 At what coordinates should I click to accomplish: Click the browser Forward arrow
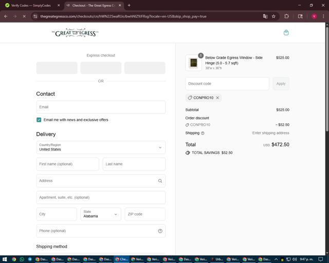coord(15,16)
